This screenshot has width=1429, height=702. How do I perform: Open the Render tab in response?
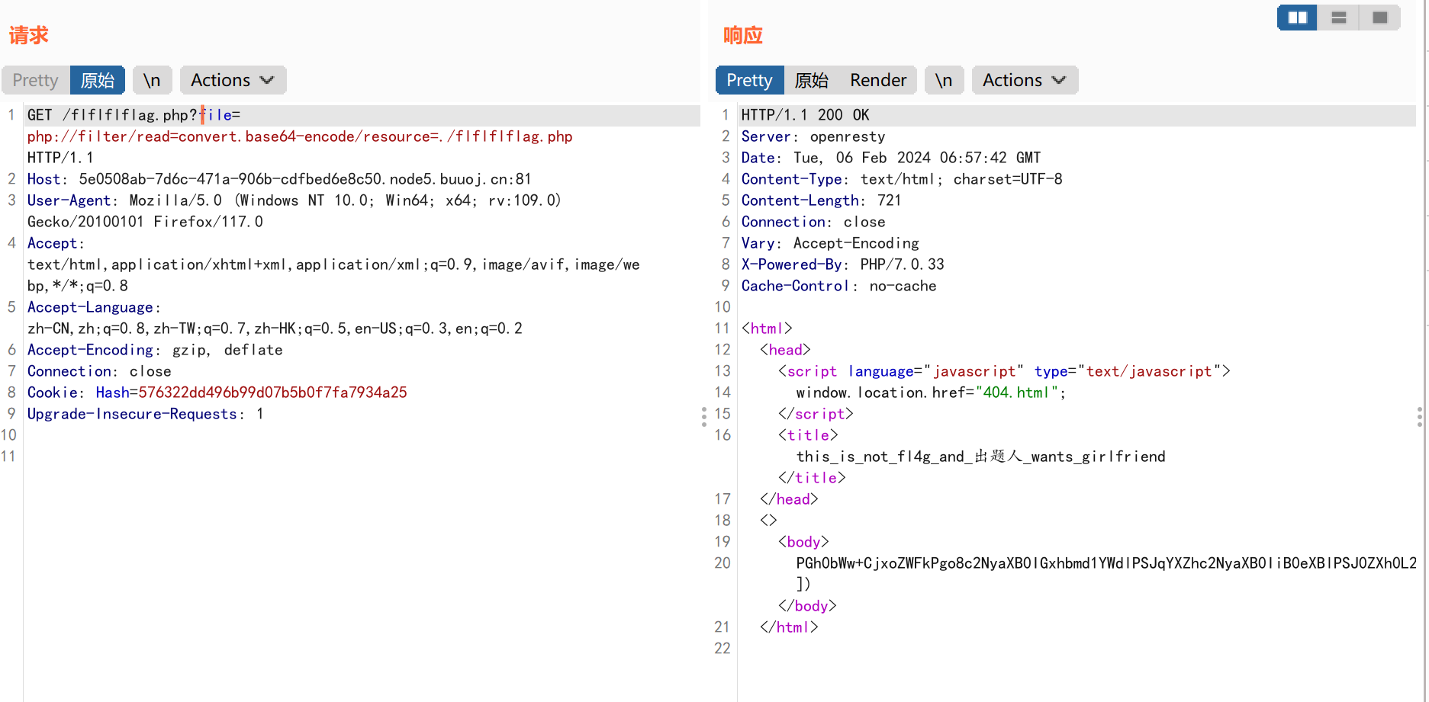click(x=878, y=80)
